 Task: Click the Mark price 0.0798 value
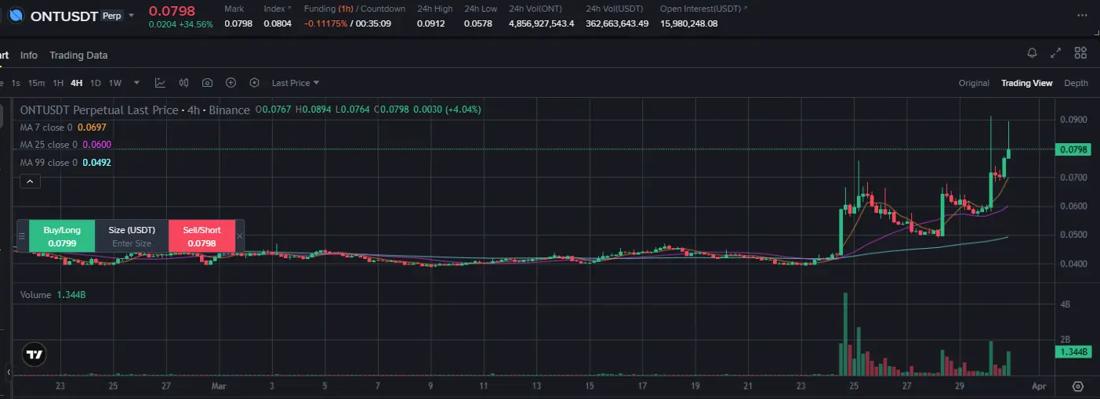click(238, 23)
